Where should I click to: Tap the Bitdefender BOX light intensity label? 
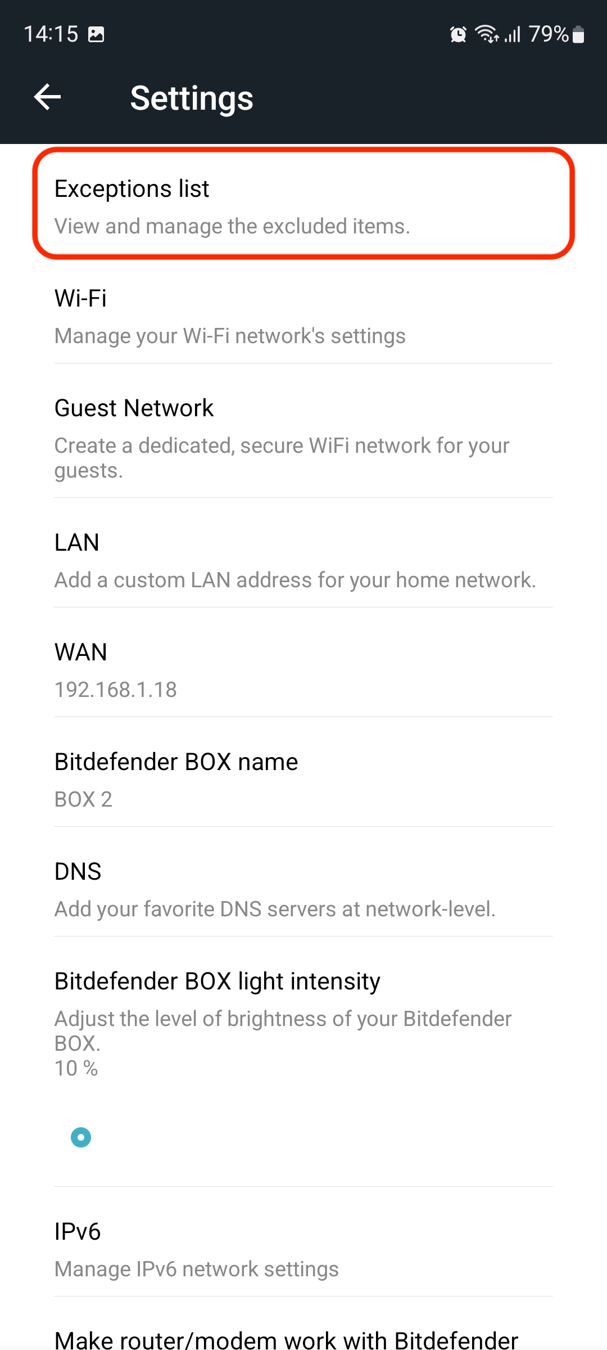pyautogui.click(x=218, y=981)
